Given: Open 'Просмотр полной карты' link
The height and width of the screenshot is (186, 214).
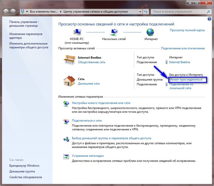Looking at the screenshot, I should click(x=187, y=30).
